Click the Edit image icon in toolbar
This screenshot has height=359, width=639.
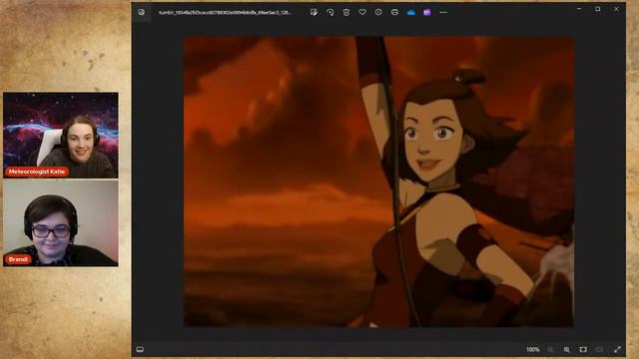314,12
